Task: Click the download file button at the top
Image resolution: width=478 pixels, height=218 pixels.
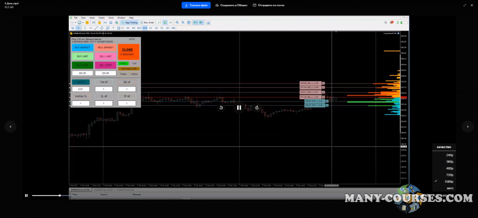Action: (x=196, y=5)
